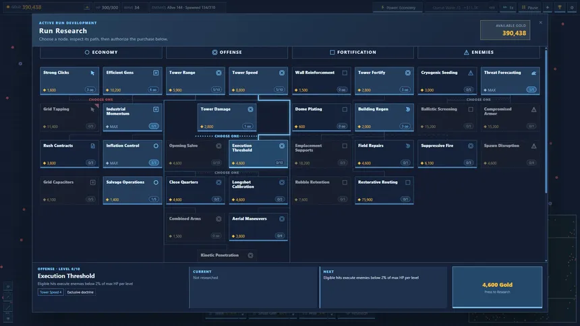Viewport: 580px width, 326px height.
Task: Switch to the Offense column header
Action: coord(227,53)
